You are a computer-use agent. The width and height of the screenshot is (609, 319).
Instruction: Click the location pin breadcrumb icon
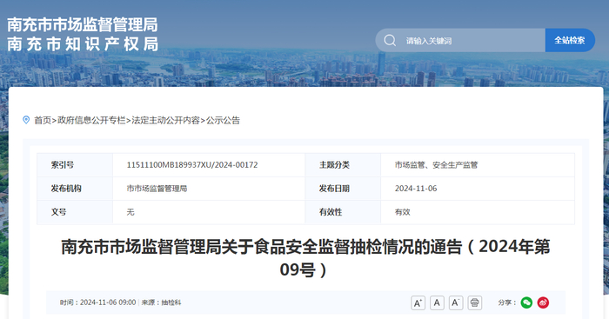pyautogui.click(x=26, y=120)
